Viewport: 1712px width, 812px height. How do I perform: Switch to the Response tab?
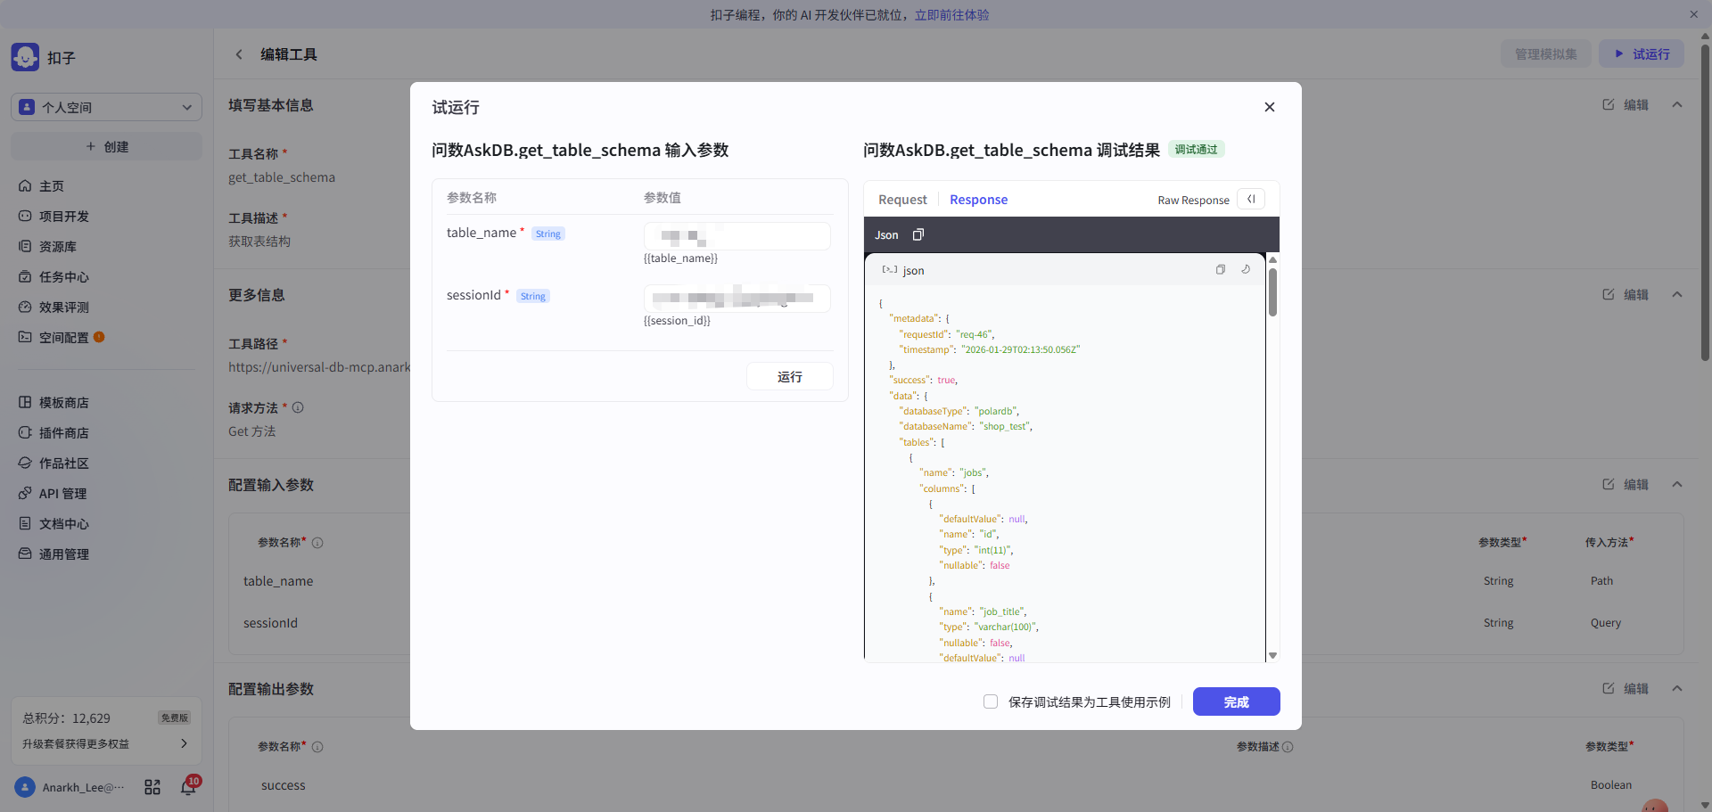pyautogui.click(x=978, y=200)
